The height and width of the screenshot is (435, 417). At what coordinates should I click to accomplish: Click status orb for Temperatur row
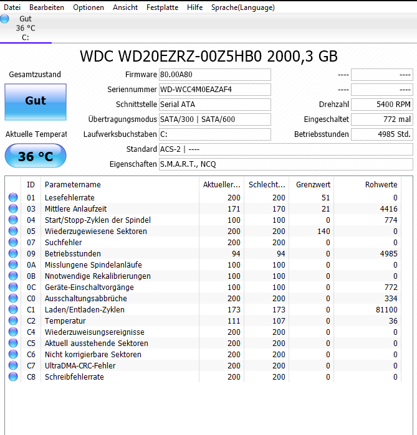tap(13, 320)
